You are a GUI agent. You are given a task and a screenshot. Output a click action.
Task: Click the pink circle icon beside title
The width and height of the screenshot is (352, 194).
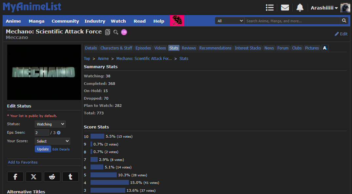tap(124, 32)
